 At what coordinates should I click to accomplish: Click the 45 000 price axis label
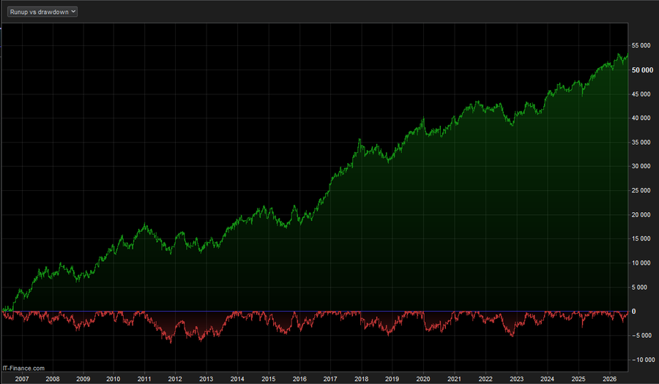pyautogui.click(x=641, y=94)
